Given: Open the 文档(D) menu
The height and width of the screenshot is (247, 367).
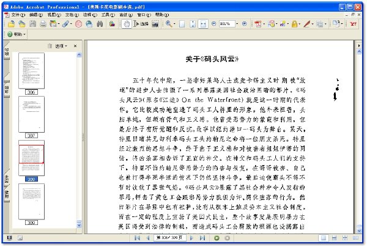Looking at the screenshot, I should 72,15.
